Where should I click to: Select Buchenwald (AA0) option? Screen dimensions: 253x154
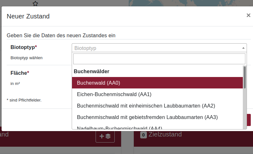[x=157, y=83]
